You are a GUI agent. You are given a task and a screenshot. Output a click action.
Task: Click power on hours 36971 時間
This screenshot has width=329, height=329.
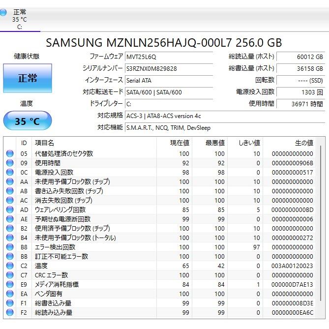(300, 104)
